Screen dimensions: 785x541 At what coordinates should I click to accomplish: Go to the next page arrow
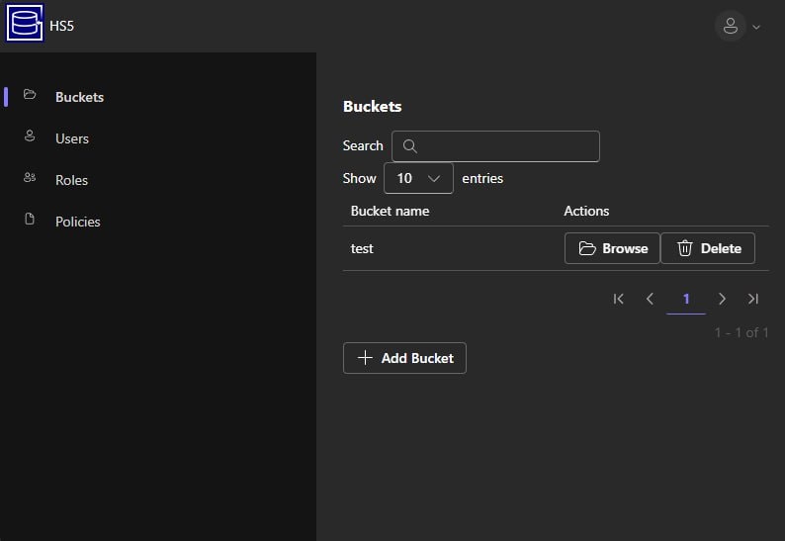point(722,299)
